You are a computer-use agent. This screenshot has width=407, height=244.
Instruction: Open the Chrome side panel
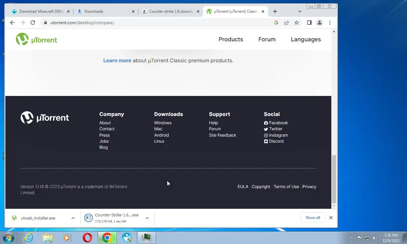coord(309,23)
